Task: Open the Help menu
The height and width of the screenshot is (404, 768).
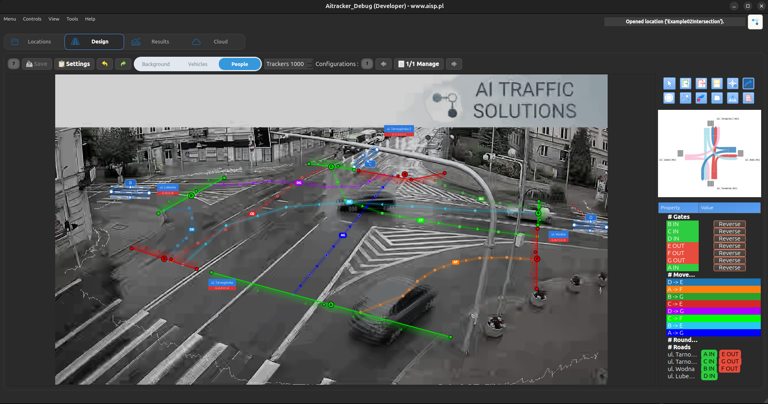Action: [x=90, y=19]
